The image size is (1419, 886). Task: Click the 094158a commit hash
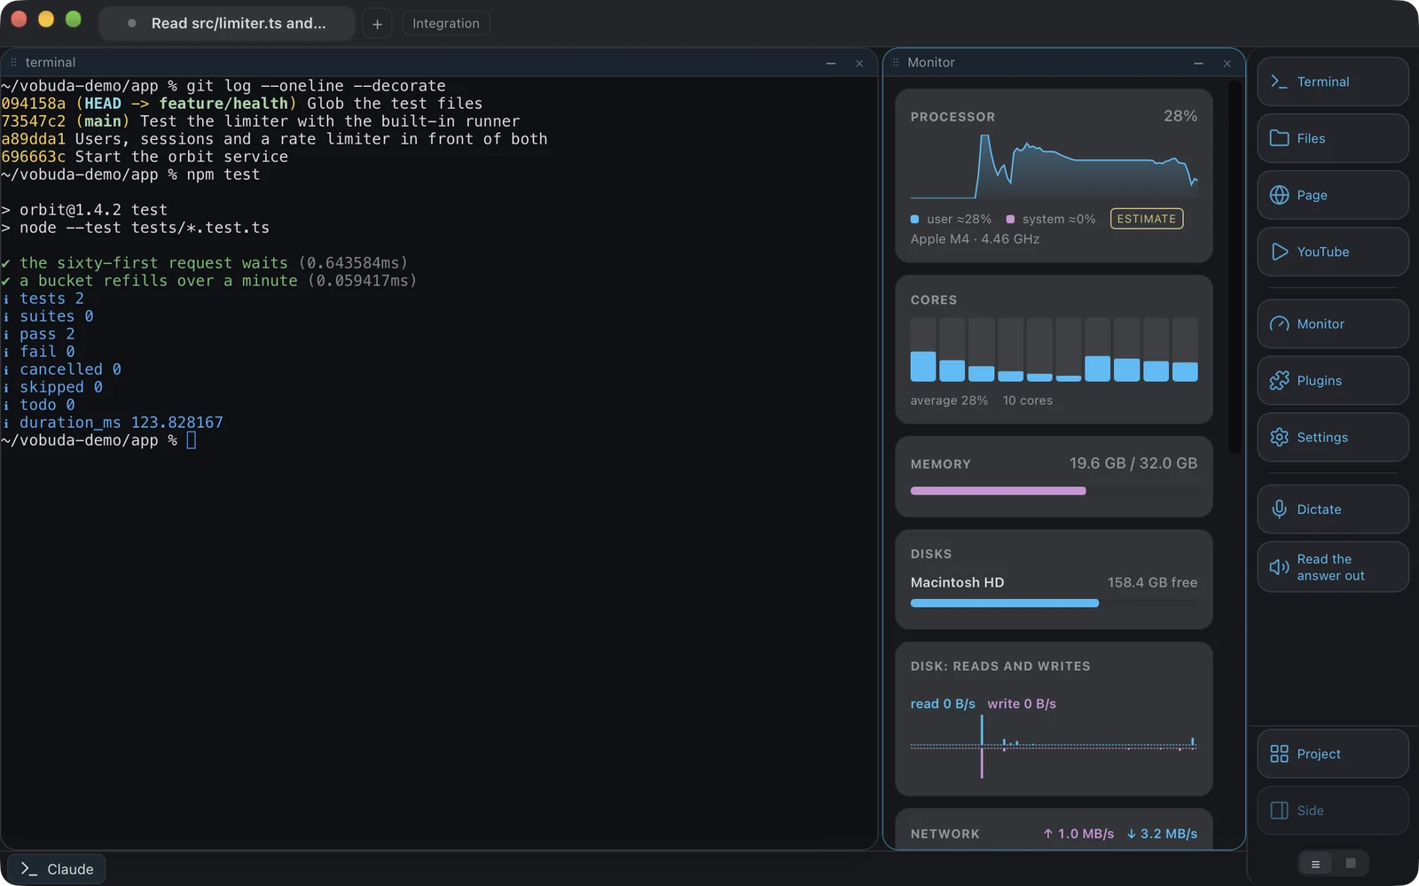(x=33, y=104)
